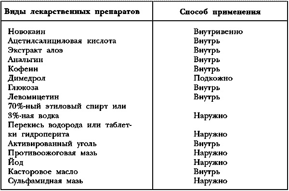The image size is (289, 191).
Task: Click the word 'Внутривенно'
Action: pos(218,31)
